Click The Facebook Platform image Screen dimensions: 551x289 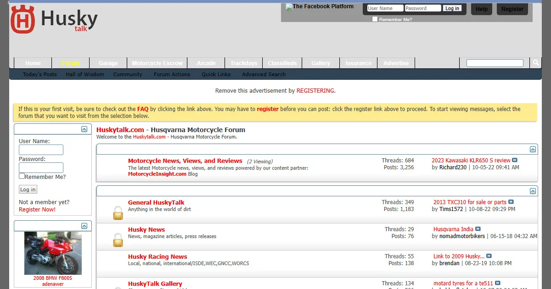coord(320,6)
